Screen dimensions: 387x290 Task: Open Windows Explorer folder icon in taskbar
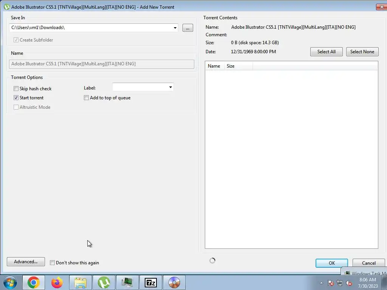[80, 282]
